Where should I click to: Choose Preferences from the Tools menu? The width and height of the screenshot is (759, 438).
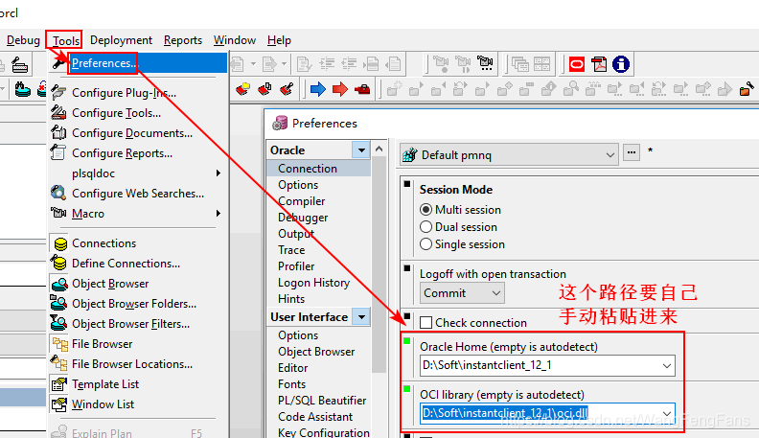[x=138, y=63]
